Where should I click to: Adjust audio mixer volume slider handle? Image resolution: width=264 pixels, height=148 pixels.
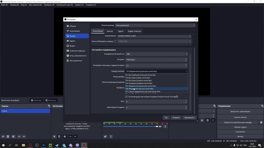coord(157,127)
